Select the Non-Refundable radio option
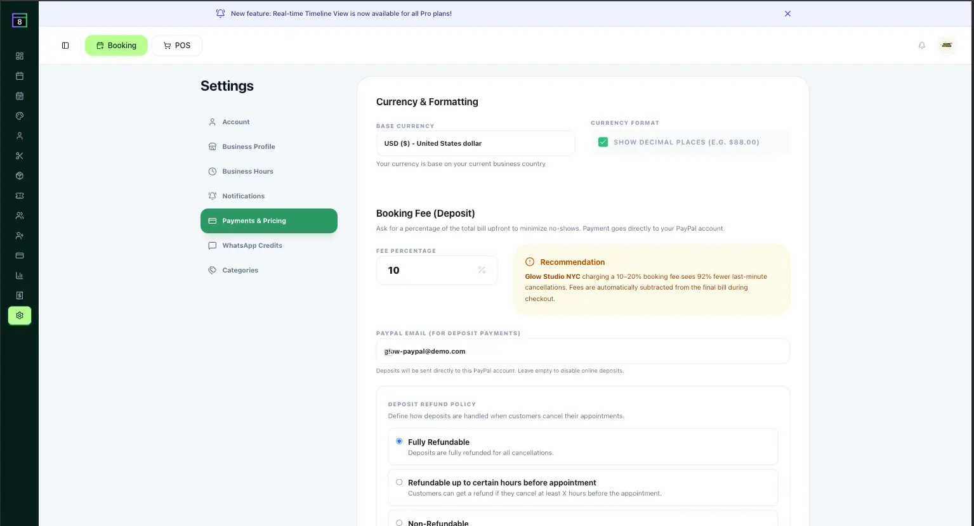This screenshot has height=526, width=974. tap(399, 523)
